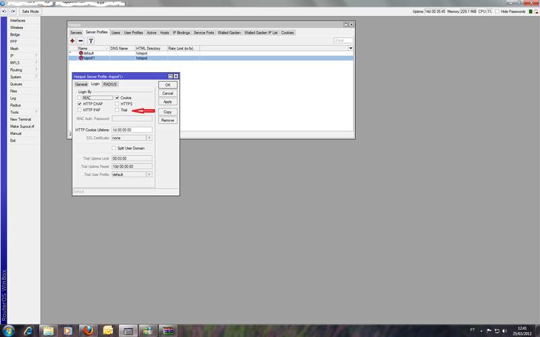The width and height of the screenshot is (540, 337).
Task: Switch to the General tab
Action: click(81, 84)
